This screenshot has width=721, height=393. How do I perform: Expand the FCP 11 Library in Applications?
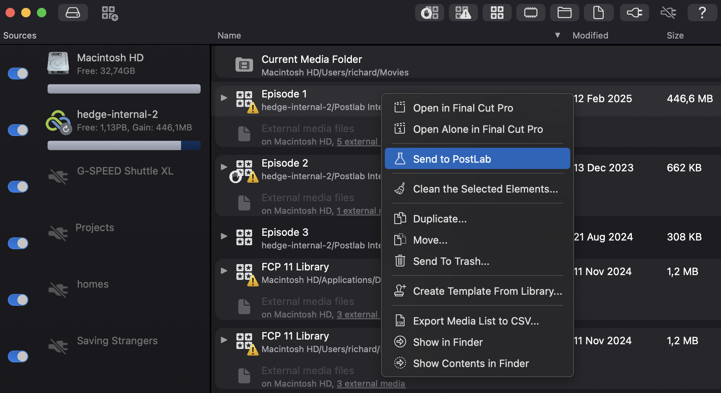tap(224, 270)
